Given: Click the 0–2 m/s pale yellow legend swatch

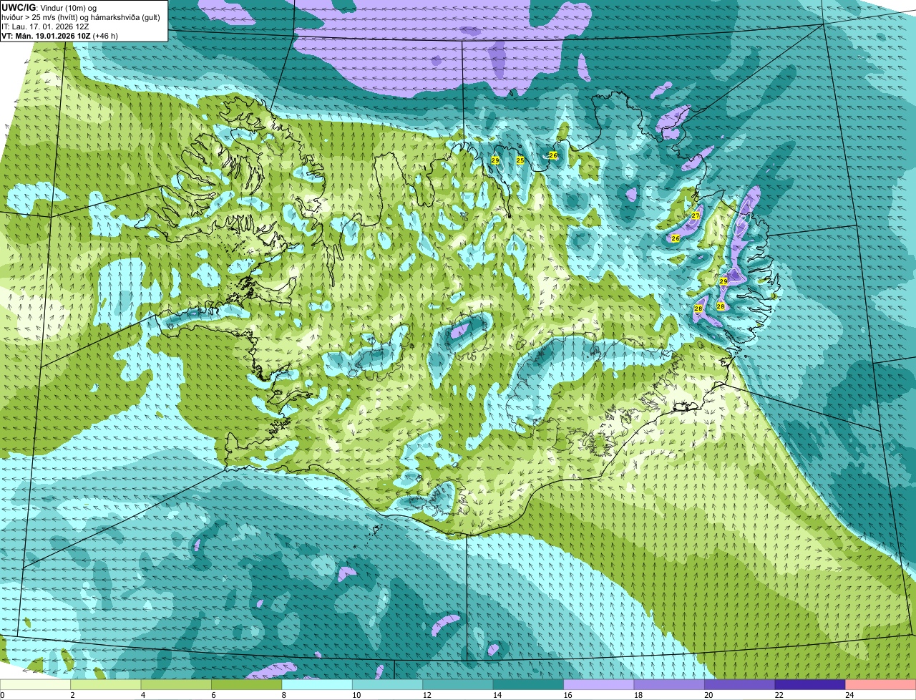Looking at the screenshot, I should [x=35, y=684].
